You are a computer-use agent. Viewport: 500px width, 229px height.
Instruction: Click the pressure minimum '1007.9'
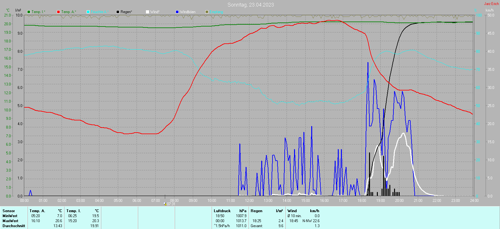click(x=241, y=216)
